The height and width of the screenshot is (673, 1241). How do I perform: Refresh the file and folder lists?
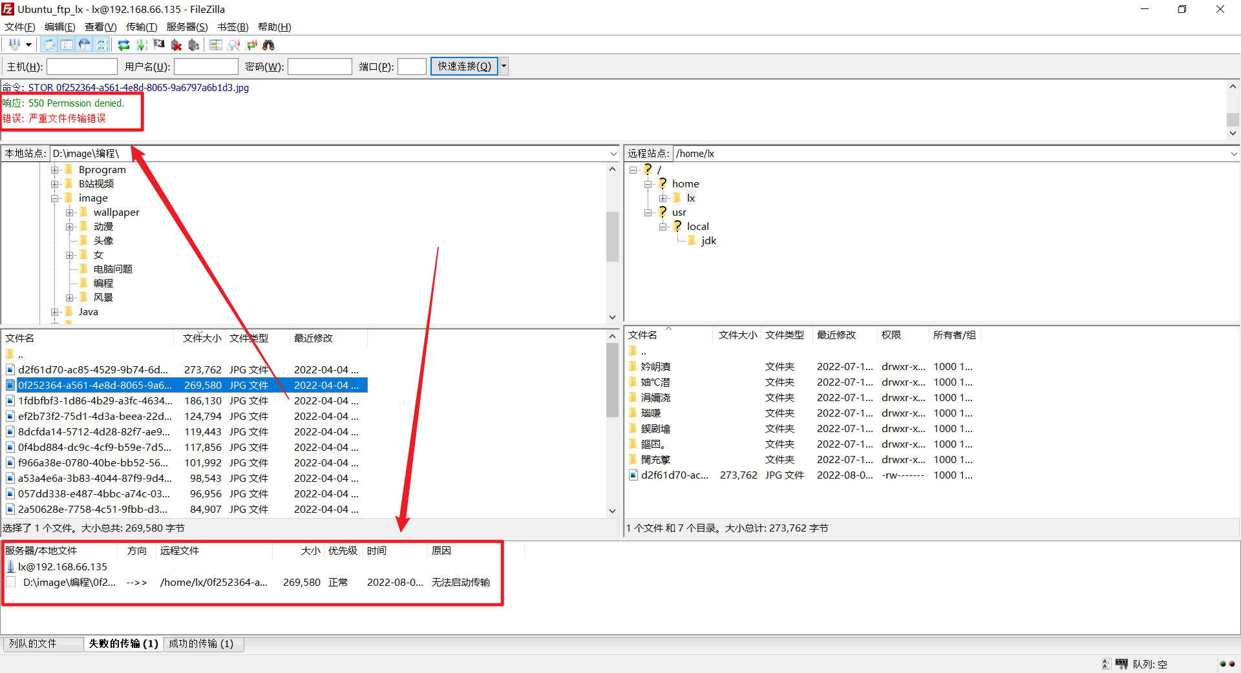click(x=123, y=45)
